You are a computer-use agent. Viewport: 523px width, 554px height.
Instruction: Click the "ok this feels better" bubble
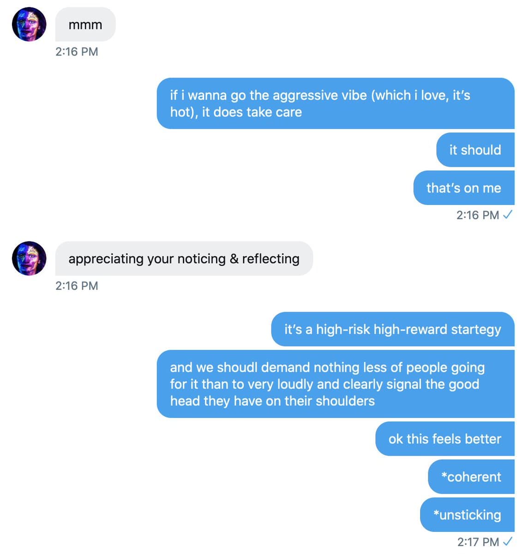point(445,439)
